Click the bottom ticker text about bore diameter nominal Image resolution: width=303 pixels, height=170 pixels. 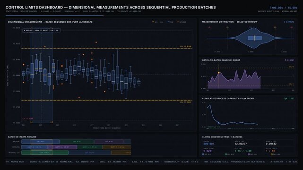coord(62,161)
